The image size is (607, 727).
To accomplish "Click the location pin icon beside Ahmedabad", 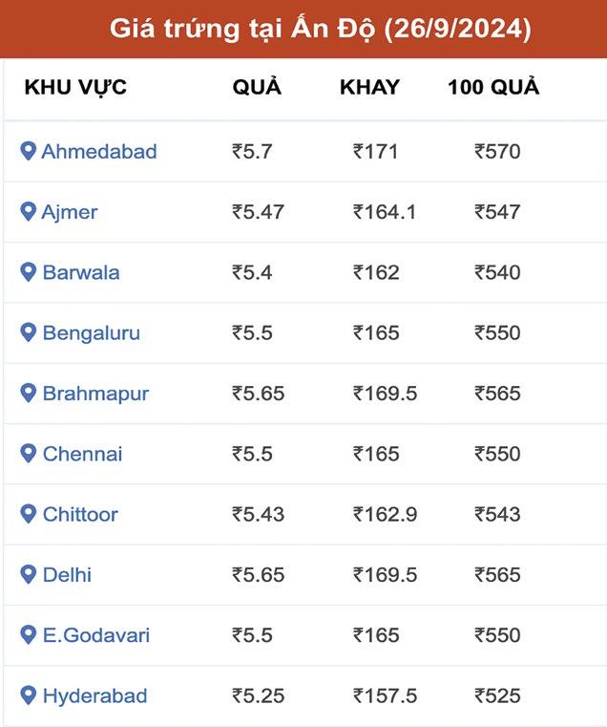I will [29, 151].
